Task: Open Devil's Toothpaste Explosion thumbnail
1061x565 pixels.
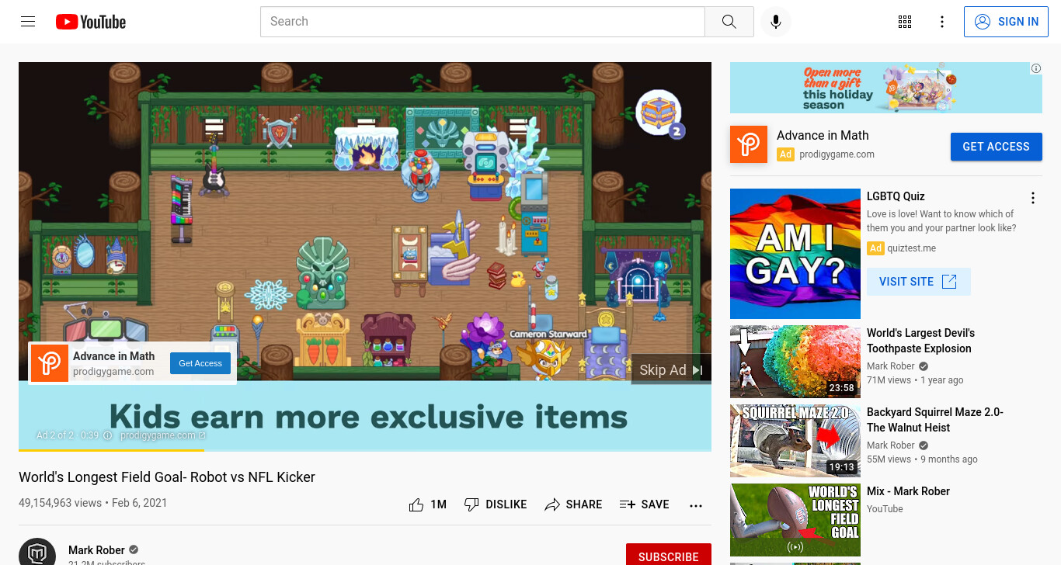Action: 795,362
